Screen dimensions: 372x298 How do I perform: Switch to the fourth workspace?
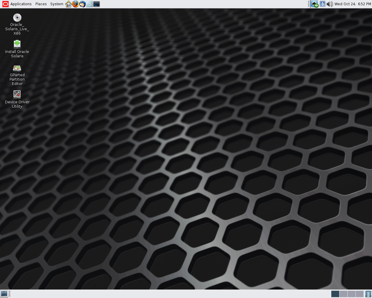pos(360,294)
